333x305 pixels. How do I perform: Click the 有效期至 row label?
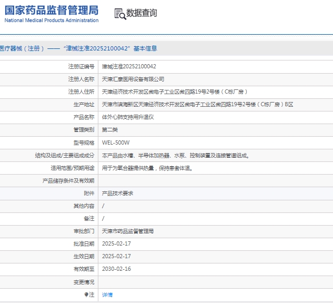pyautogui.click(x=84, y=269)
